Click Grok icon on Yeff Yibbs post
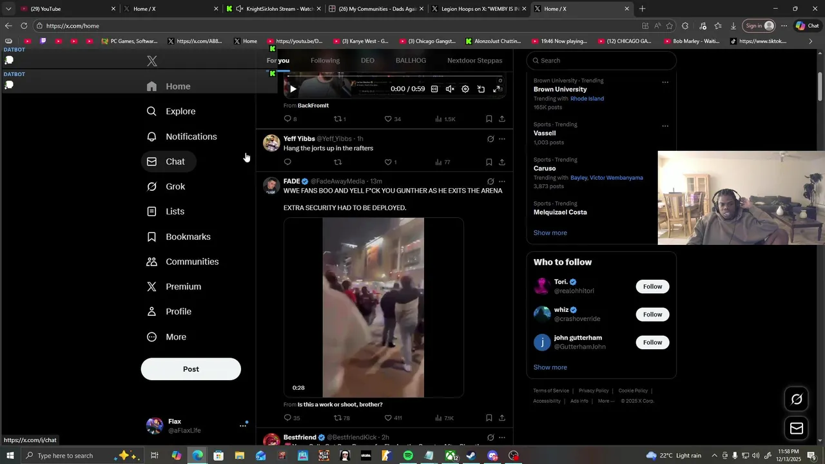The width and height of the screenshot is (825, 464). click(x=490, y=139)
